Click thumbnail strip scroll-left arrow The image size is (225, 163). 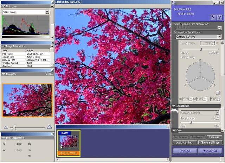coord(58,159)
